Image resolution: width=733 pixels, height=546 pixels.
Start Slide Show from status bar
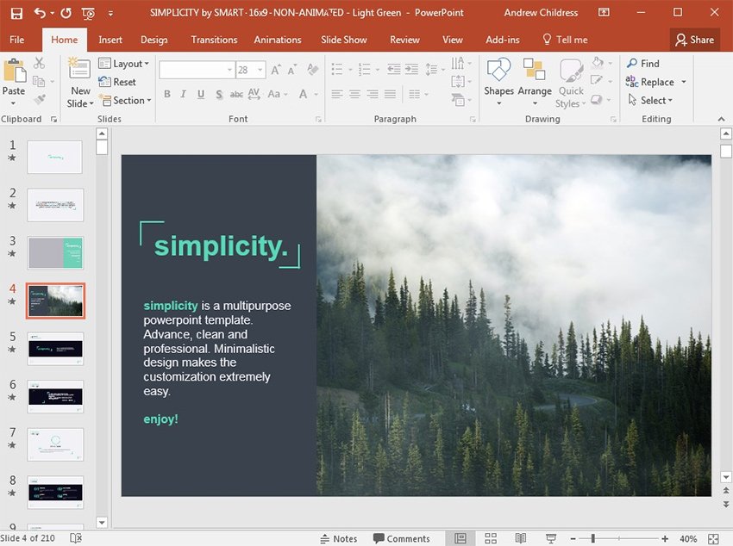click(551, 538)
